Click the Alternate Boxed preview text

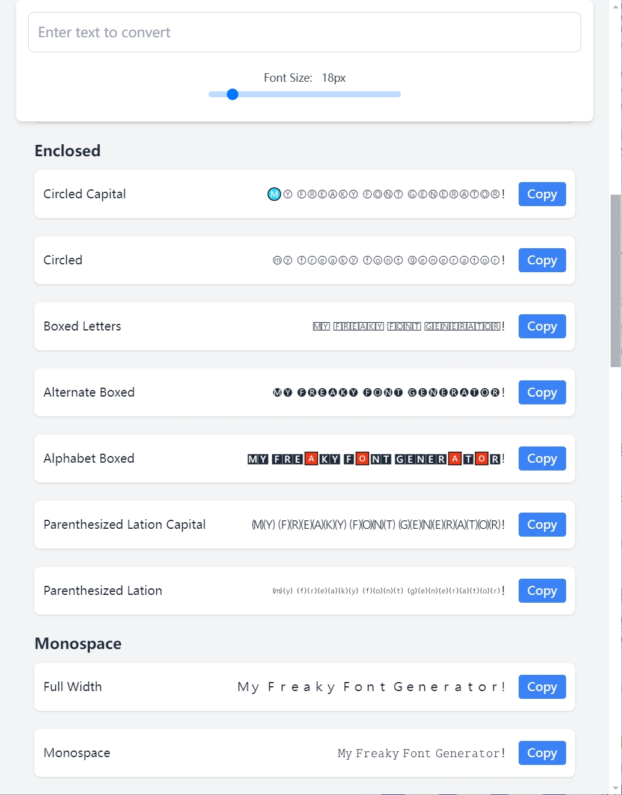tap(388, 392)
